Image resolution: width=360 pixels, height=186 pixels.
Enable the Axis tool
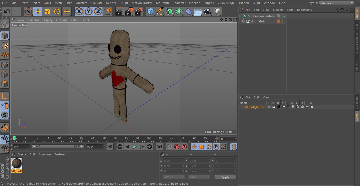[5, 96]
